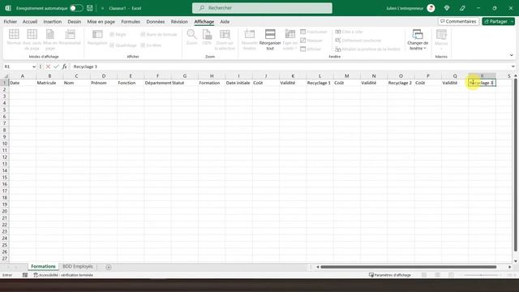Open Quick Access Toolbar customize arrow
The height and width of the screenshot is (292, 519).
point(102,8)
